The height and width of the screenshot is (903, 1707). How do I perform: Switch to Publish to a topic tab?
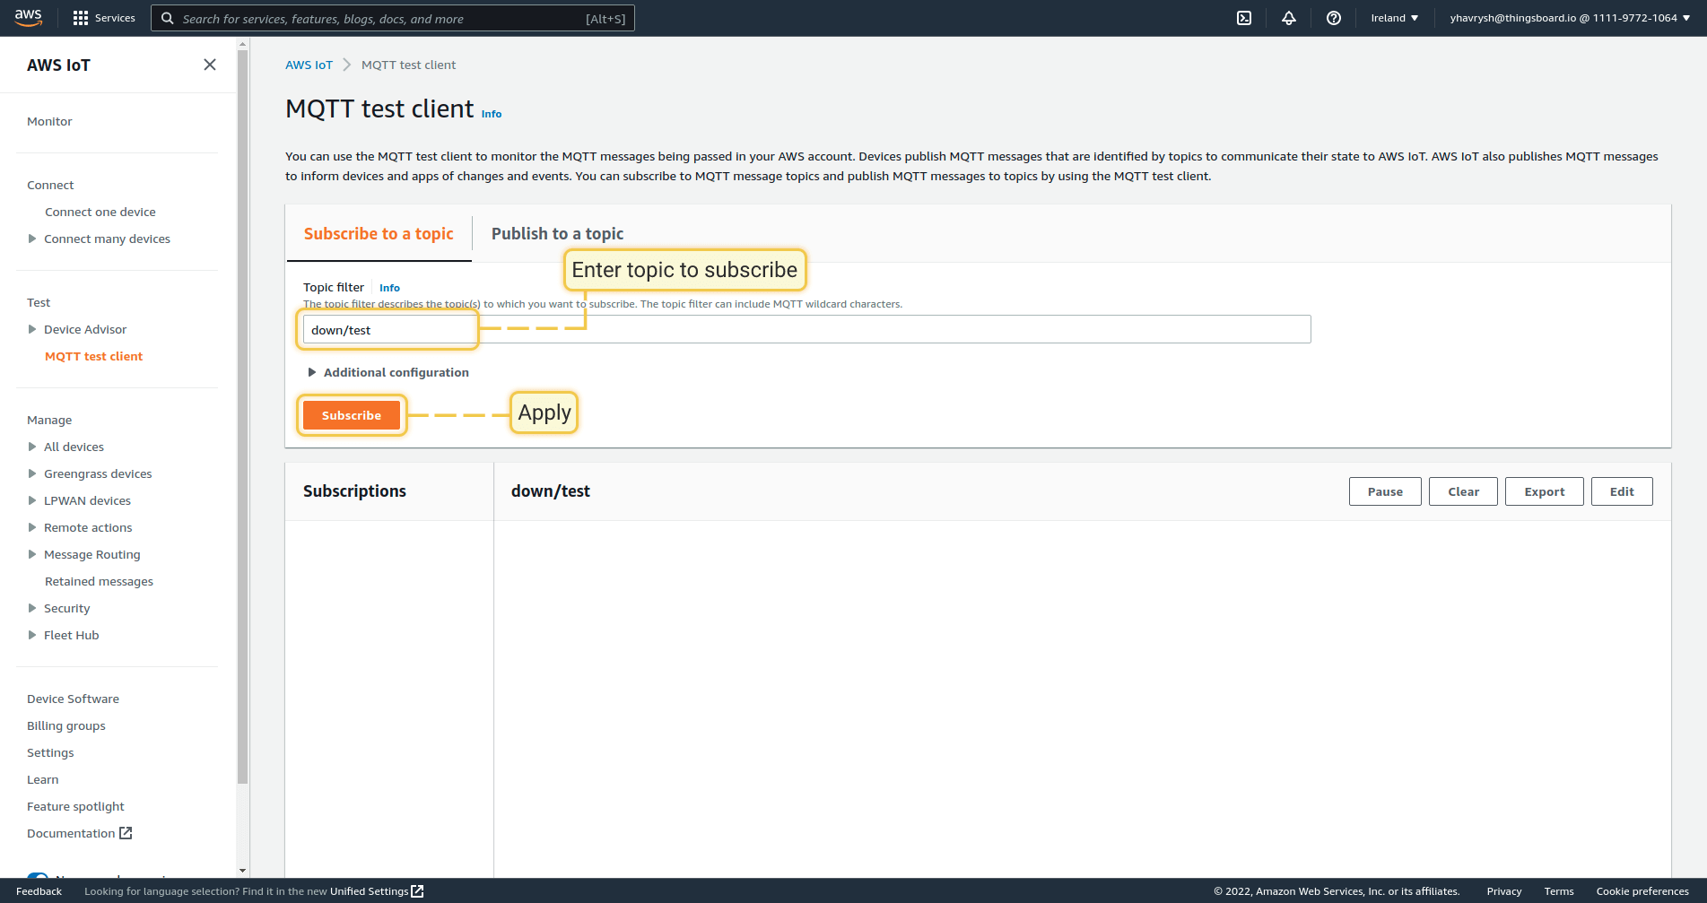pyautogui.click(x=557, y=233)
